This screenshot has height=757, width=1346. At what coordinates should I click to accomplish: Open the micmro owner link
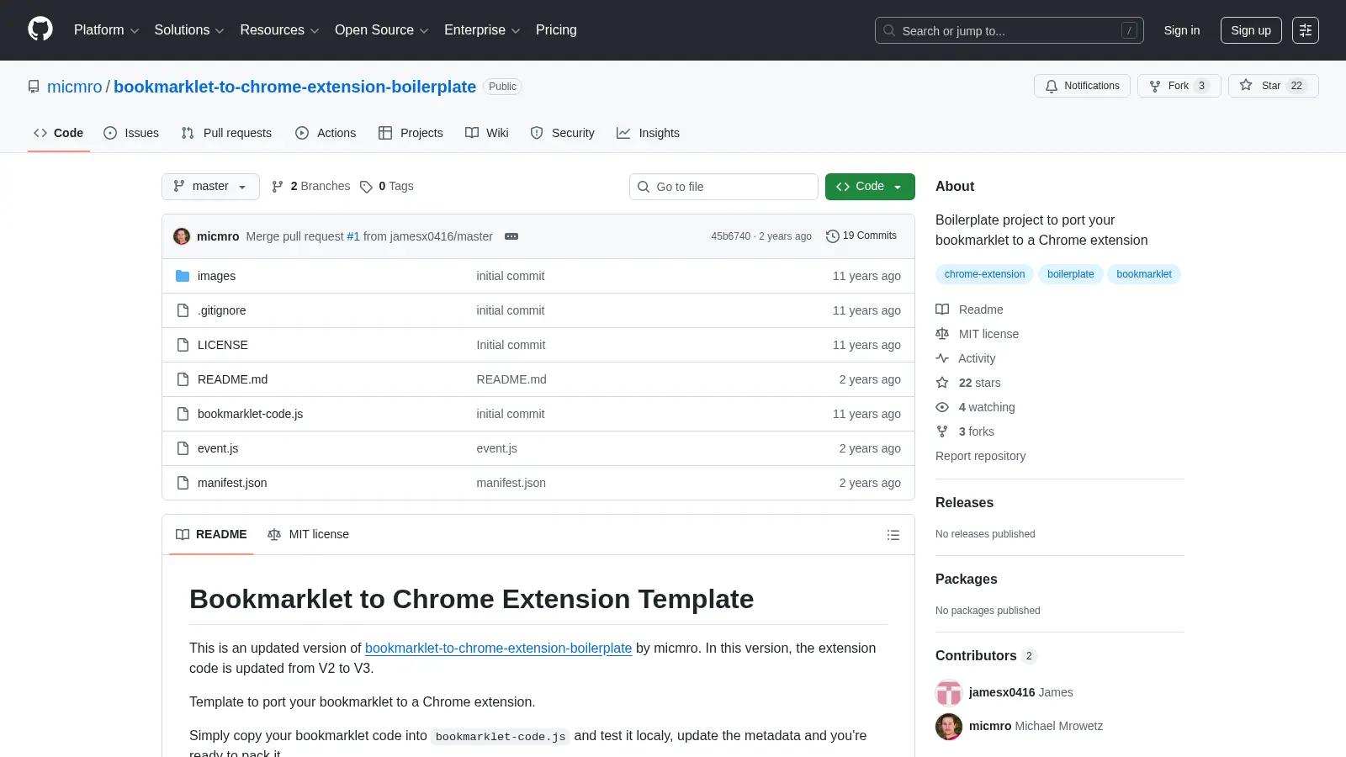pyautogui.click(x=75, y=87)
